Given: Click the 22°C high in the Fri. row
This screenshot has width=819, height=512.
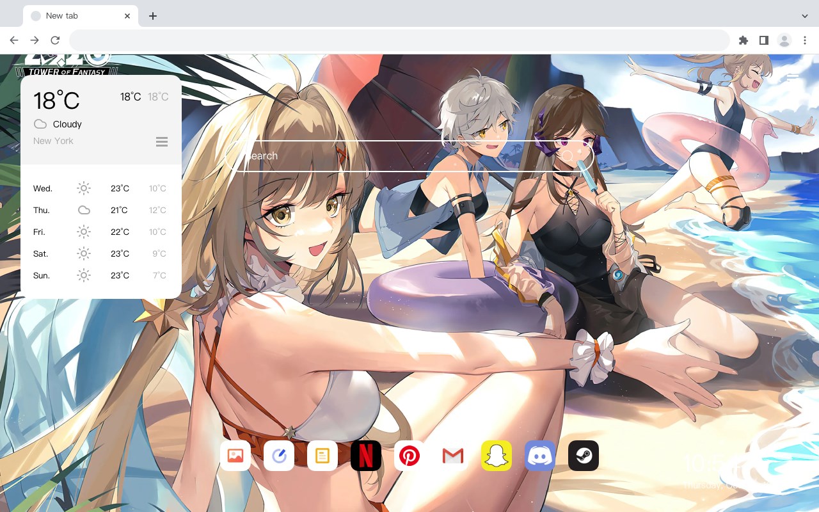Looking at the screenshot, I should pos(120,232).
